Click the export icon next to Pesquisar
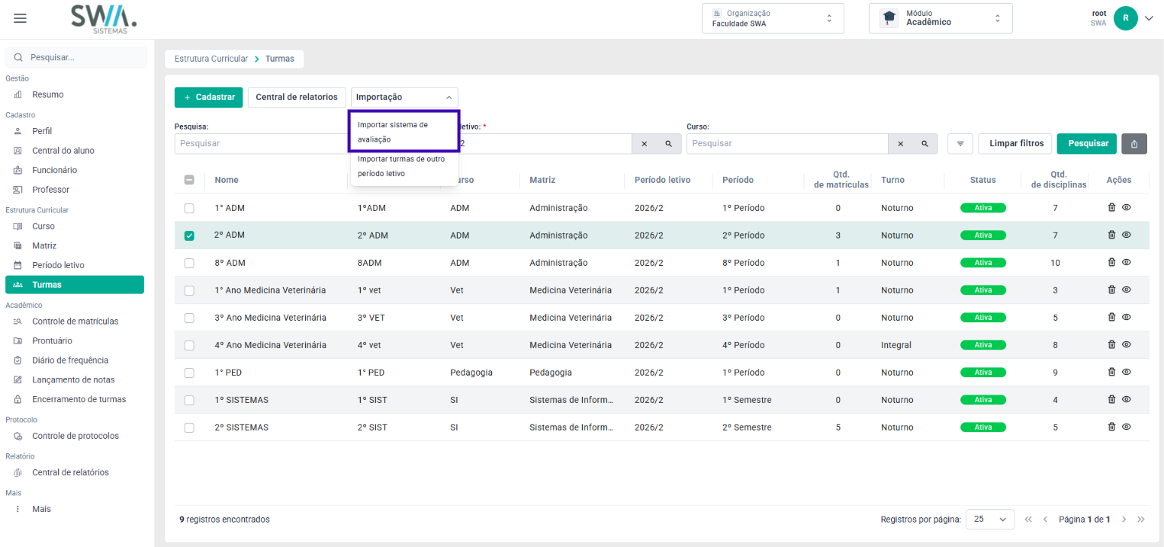This screenshot has width=1164, height=547. click(1134, 143)
